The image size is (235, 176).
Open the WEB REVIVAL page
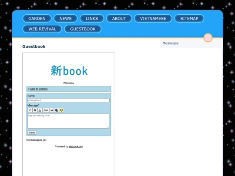pyautogui.click(x=42, y=29)
